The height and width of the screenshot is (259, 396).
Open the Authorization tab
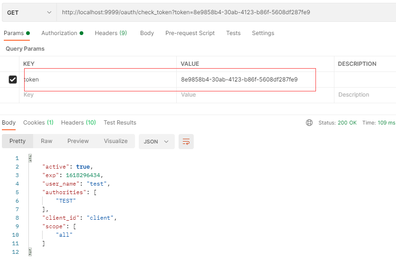point(62,33)
